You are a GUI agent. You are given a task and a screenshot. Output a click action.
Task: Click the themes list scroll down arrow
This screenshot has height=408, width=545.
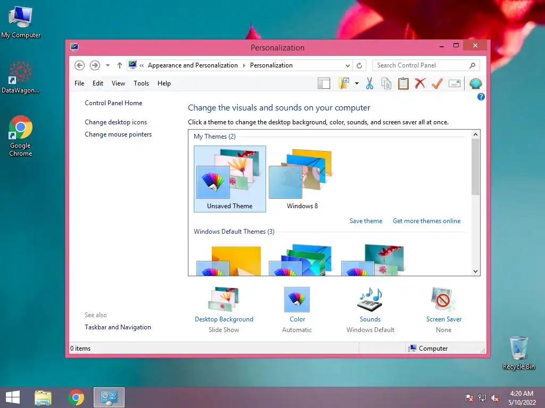[x=475, y=271]
